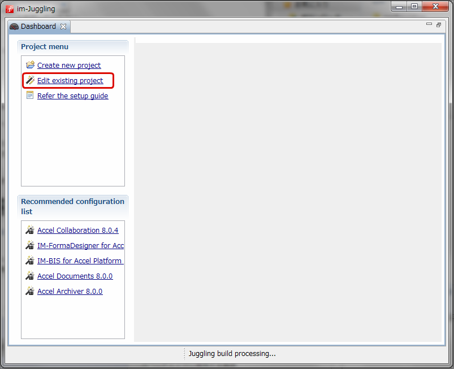Screen dimensions: 454x369
Task: Click the magic hat icon beside Accel Collaboration
Action: click(30, 230)
